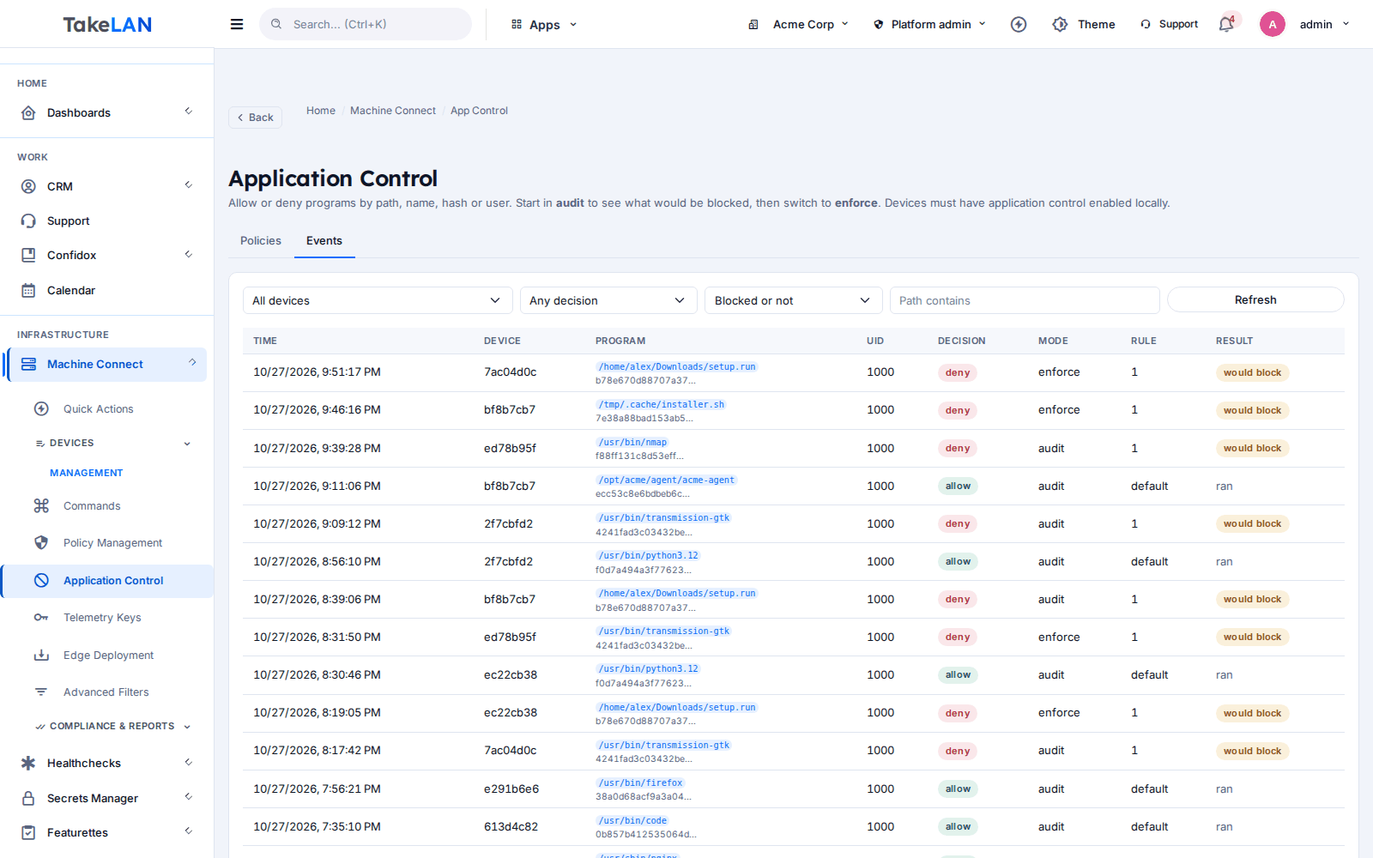Switch to the Policies tab

coord(261,241)
